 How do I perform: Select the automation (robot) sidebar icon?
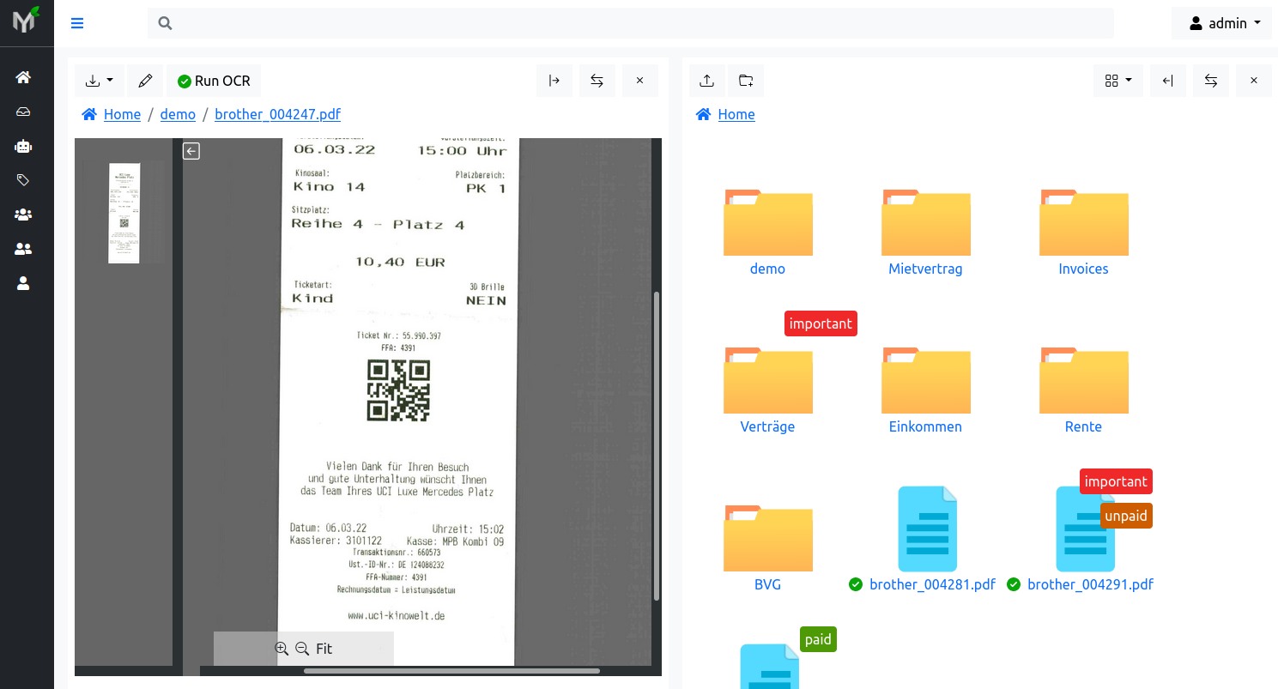tap(23, 147)
